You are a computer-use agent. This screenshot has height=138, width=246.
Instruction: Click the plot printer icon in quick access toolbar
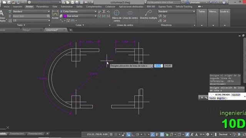coord(77,2)
